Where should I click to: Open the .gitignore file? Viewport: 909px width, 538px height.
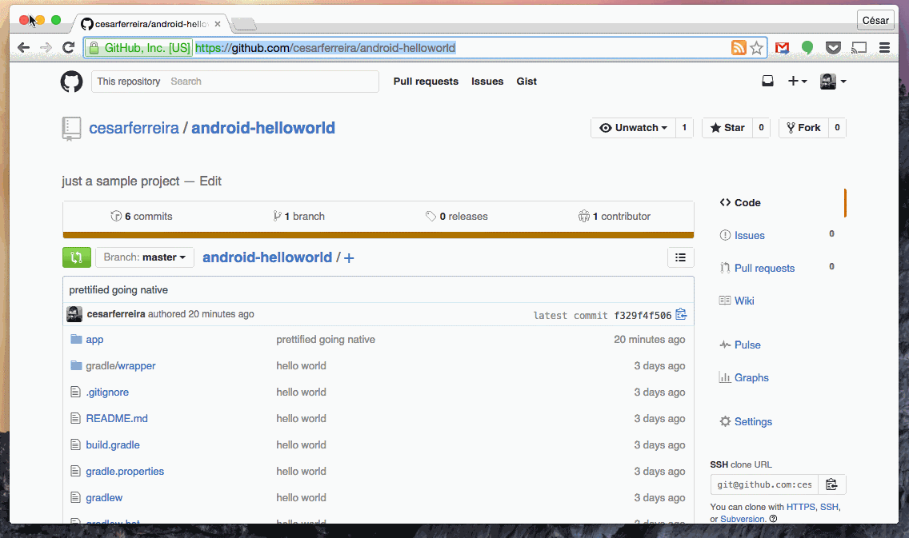(107, 392)
